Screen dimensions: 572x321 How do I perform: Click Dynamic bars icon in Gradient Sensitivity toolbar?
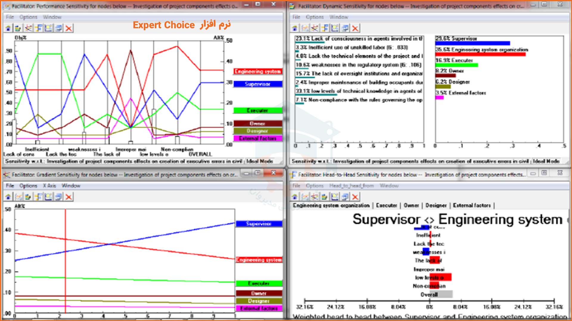pyautogui.click(x=28, y=197)
